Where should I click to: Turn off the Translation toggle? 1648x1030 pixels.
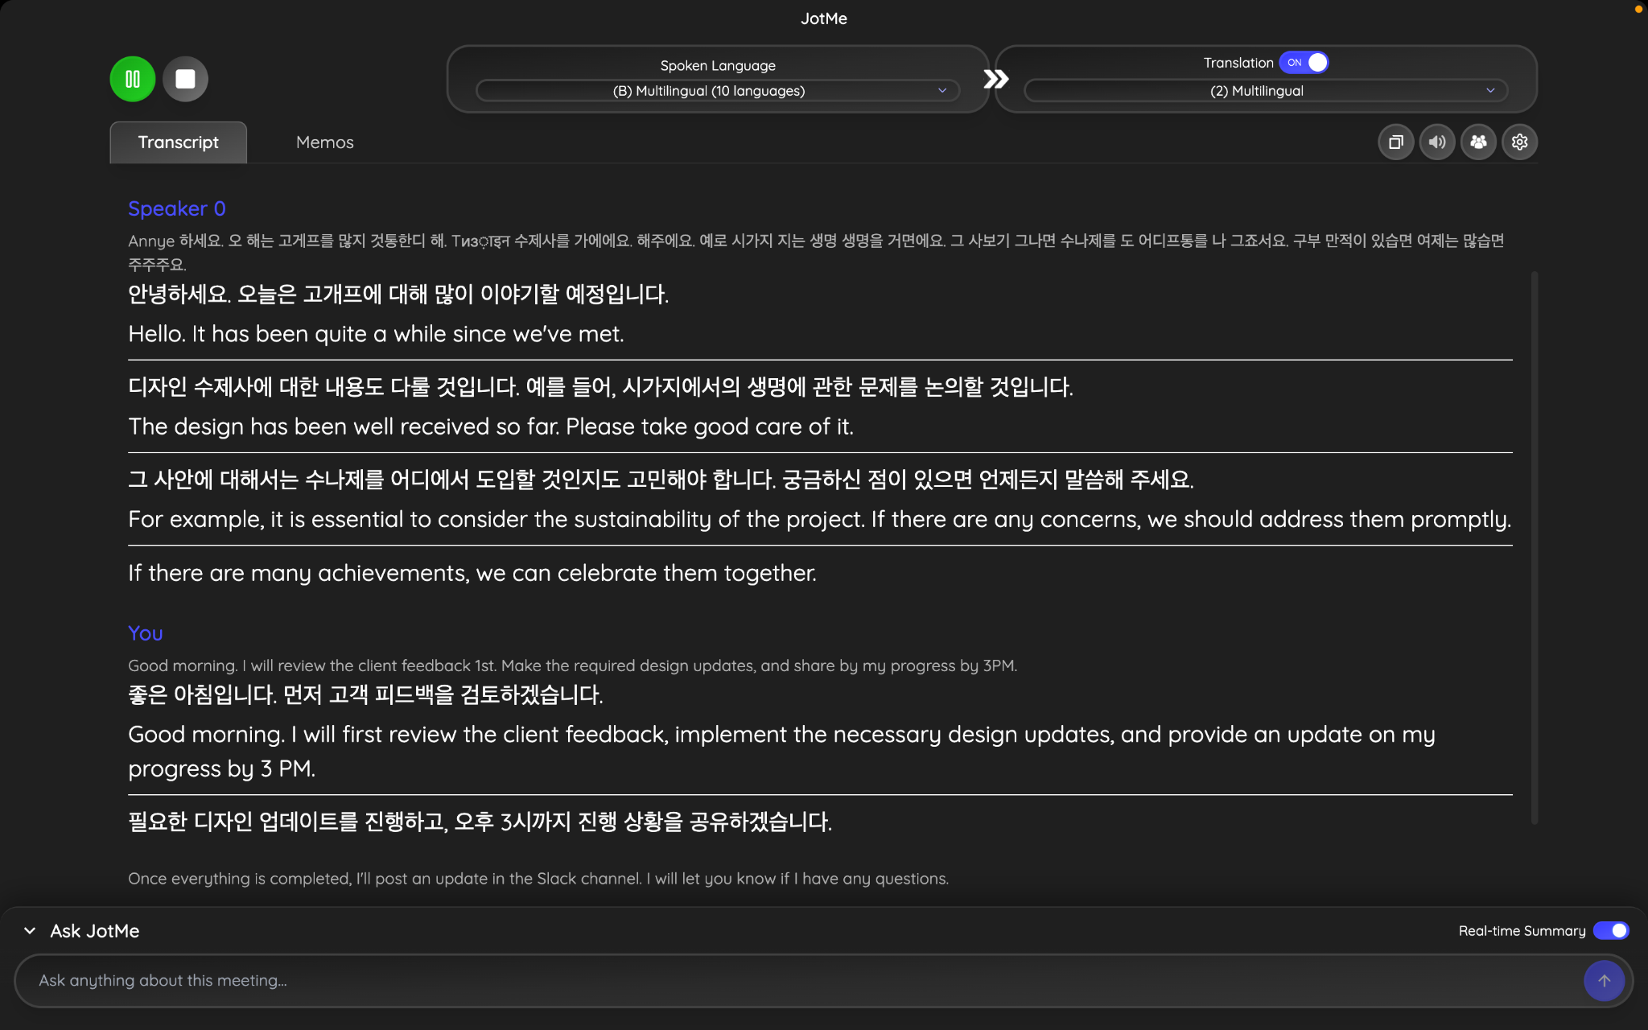[1304, 62]
